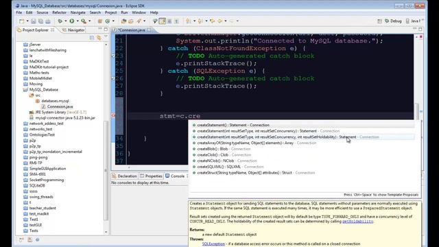Open the New Java Class dropdown arrow
The image size is (439, 247).
(x=113, y=21)
